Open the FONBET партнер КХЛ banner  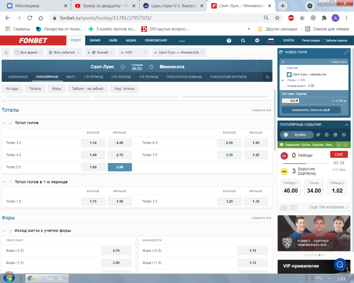(314, 233)
